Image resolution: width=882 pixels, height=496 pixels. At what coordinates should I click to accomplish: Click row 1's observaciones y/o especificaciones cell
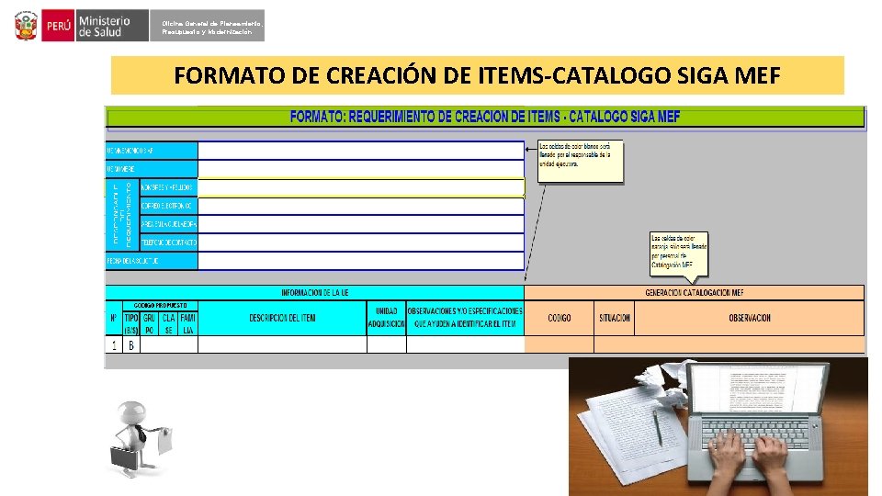465,344
